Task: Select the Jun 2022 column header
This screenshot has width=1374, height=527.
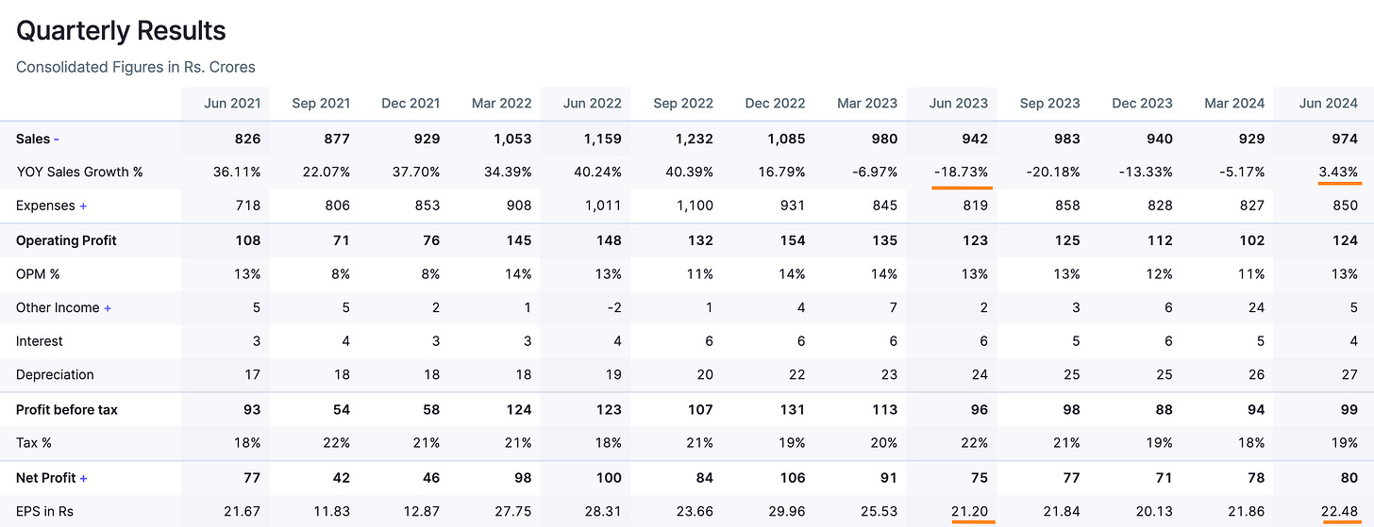Action: coord(594,103)
